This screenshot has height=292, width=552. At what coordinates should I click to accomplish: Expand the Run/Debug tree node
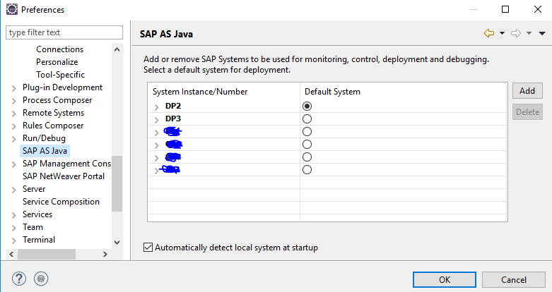(13, 139)
